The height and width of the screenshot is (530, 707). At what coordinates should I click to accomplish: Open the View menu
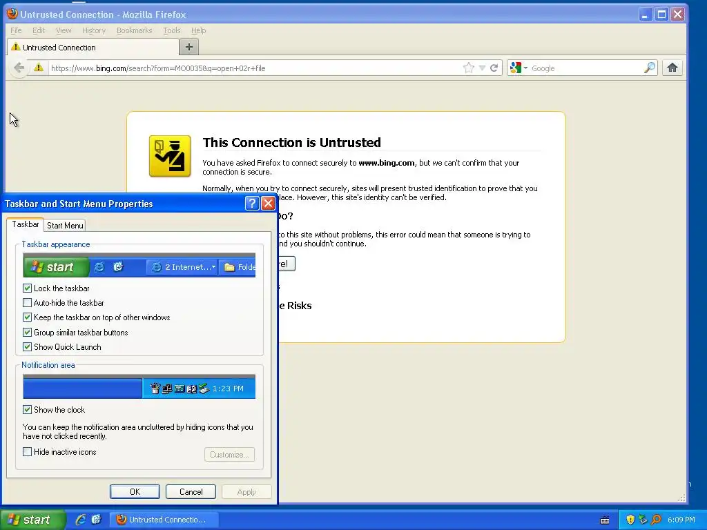click(x=64, y=30)
